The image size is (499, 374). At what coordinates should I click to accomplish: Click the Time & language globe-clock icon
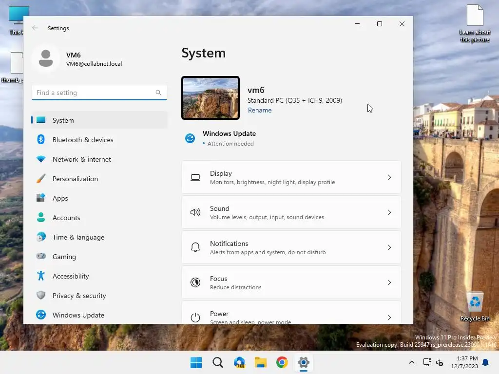click(41, 237)
